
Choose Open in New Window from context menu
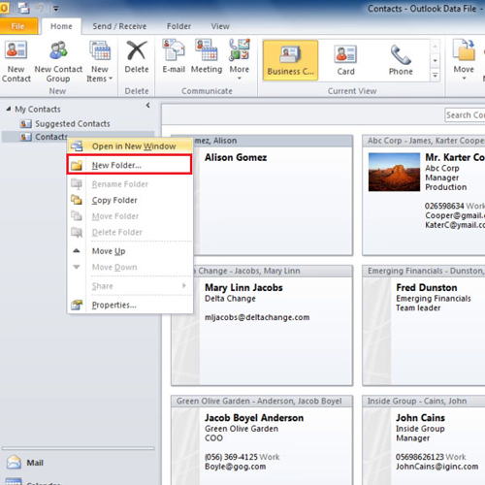[x=130, y=146]
